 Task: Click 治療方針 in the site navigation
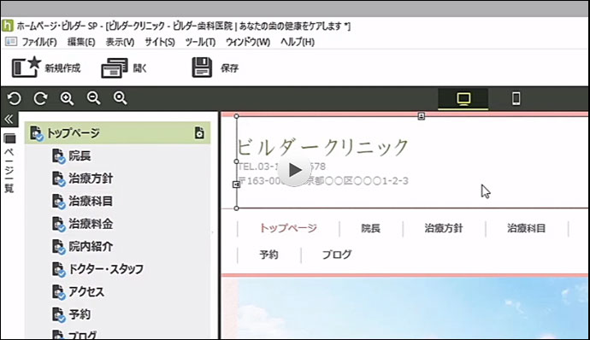click(x=444, y=228)
